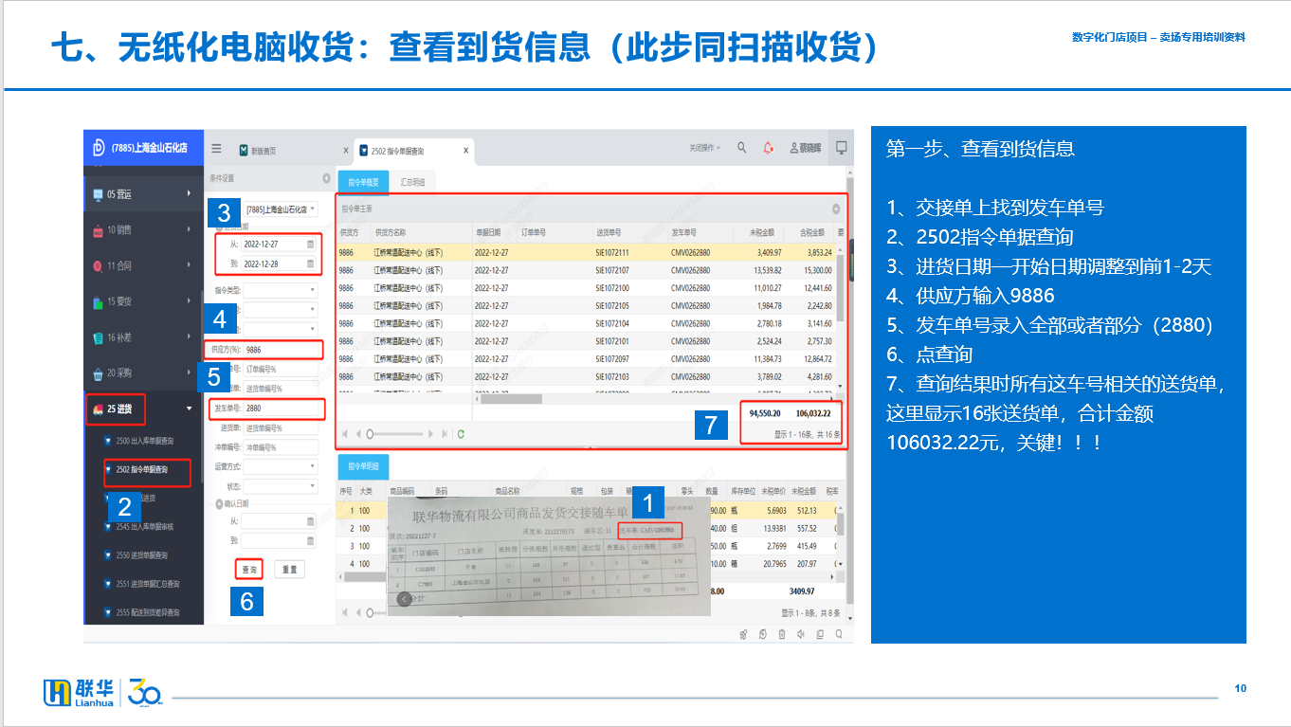
Task: Go to last page in 指令单主表 pager
Action: tap(445, 433)
